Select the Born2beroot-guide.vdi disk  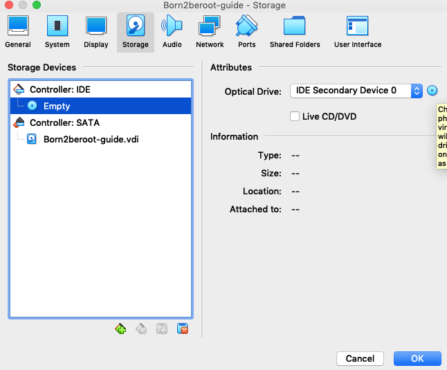tap(100, 139)
